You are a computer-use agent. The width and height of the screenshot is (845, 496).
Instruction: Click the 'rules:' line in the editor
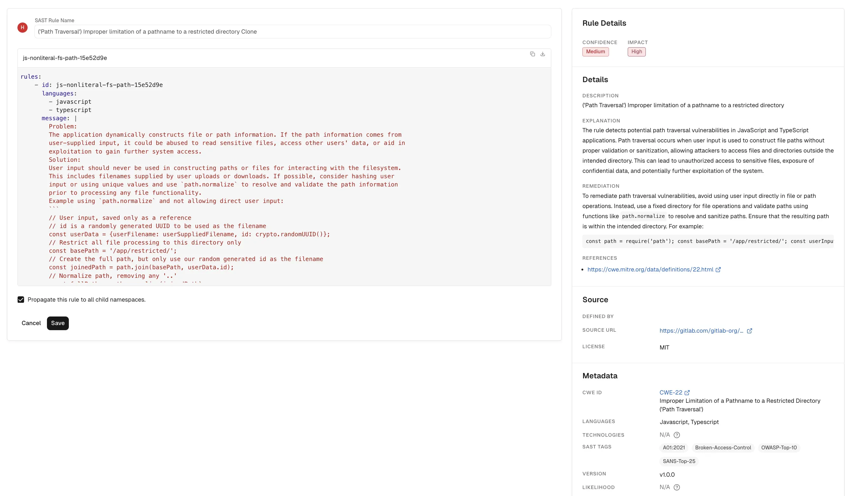point(31,76)
